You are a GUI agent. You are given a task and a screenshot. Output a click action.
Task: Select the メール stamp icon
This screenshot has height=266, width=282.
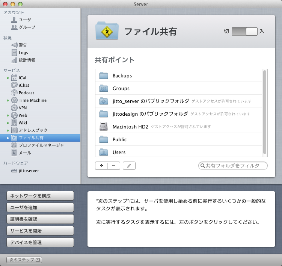tap(14, 153)
